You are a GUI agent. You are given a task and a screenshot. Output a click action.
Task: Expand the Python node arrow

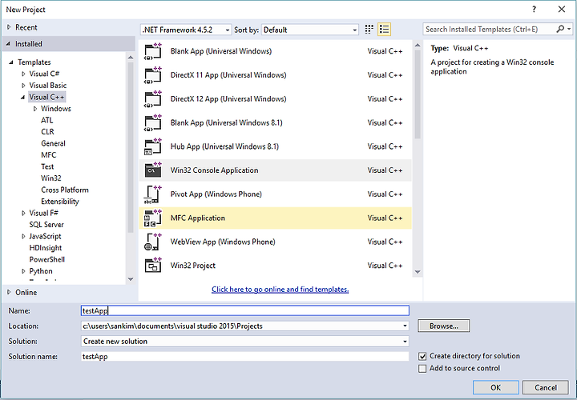pos(23,271)
